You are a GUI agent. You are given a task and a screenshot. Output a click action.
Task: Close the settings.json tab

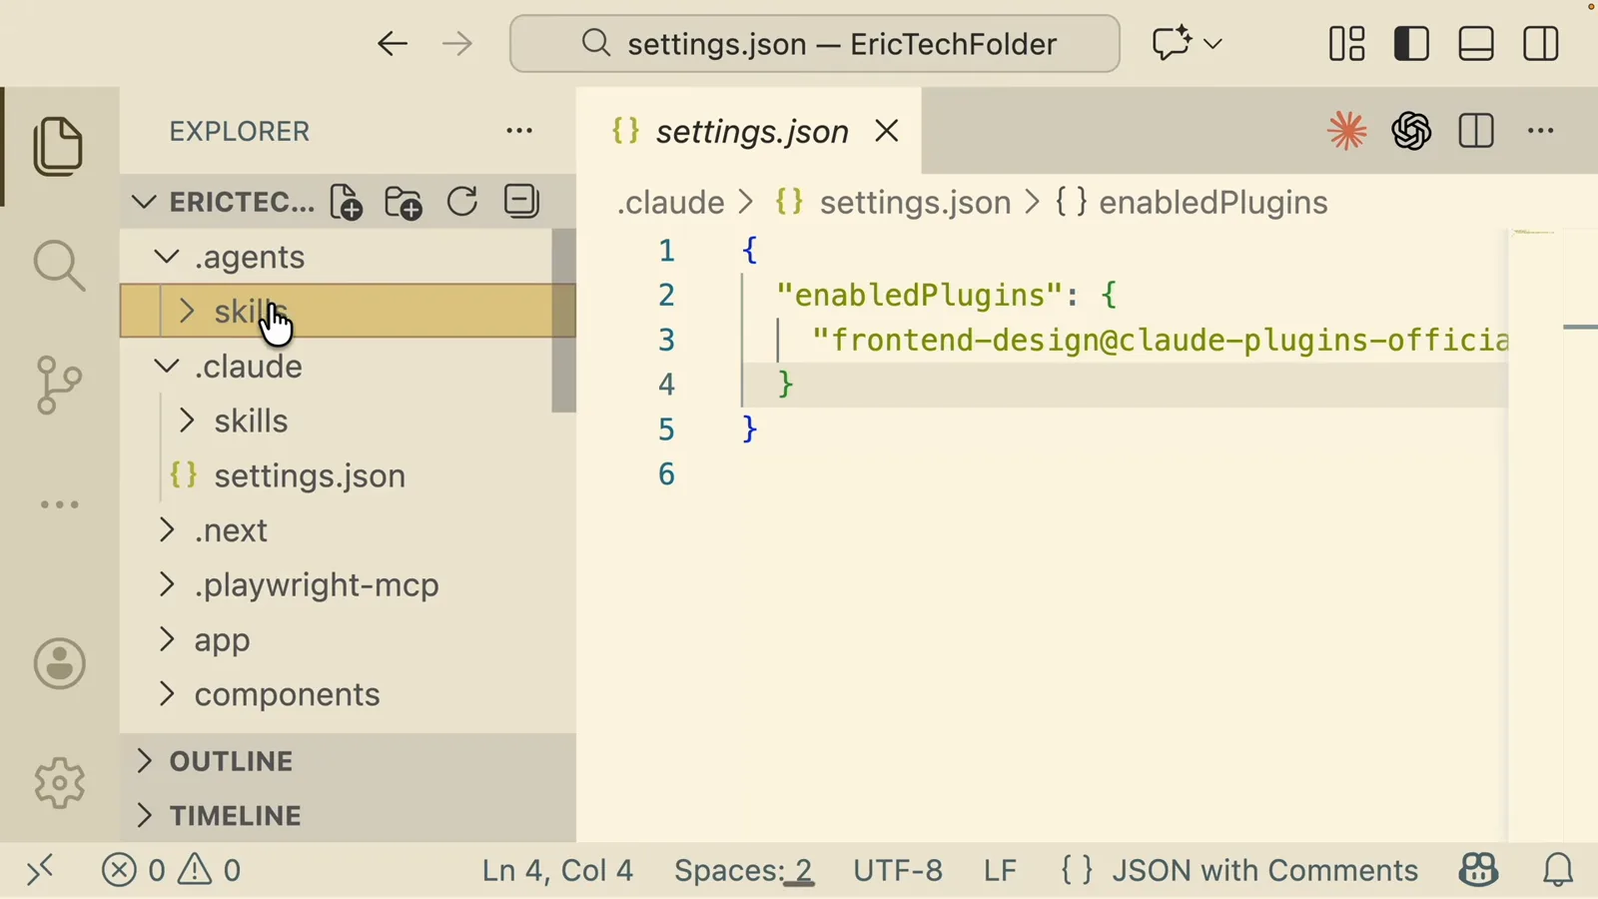pos(887,131)
